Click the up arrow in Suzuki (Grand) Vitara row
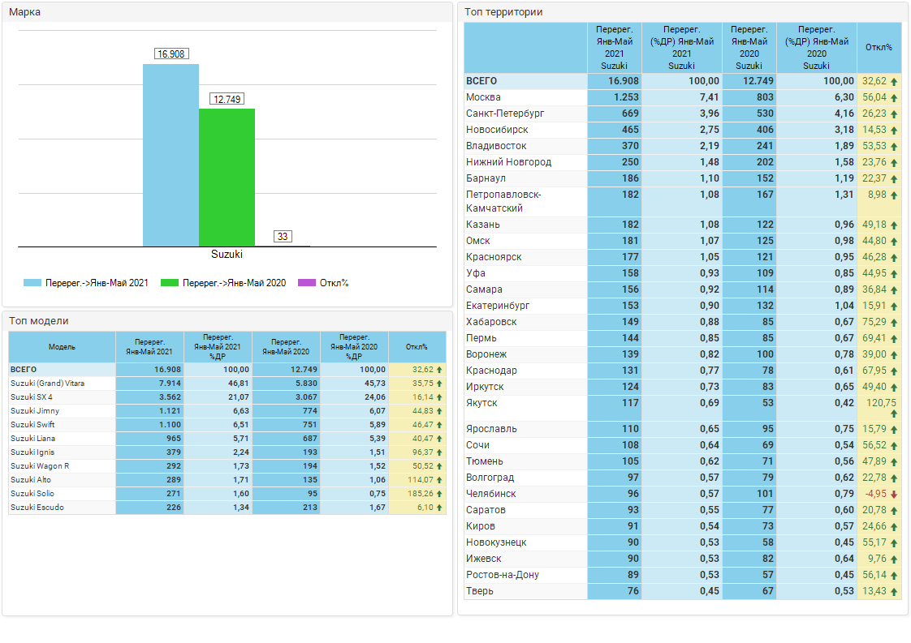 click(x=439, y=384)
